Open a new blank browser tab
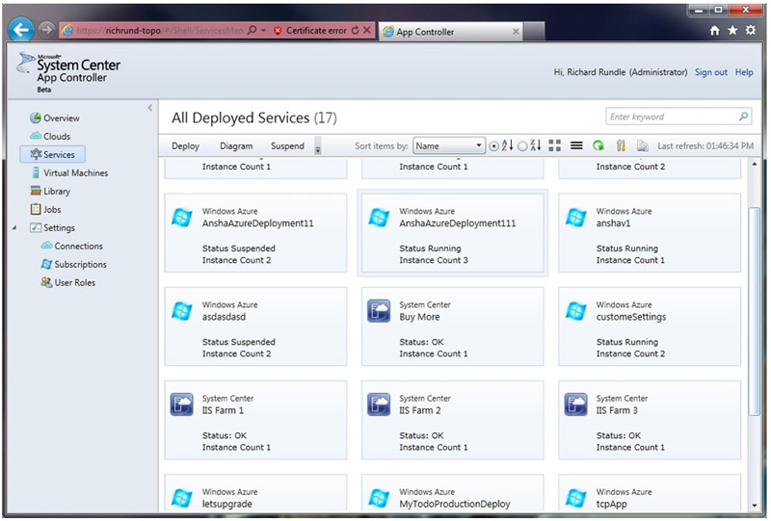This screenshot has width=771, height=521. point(534,31)
